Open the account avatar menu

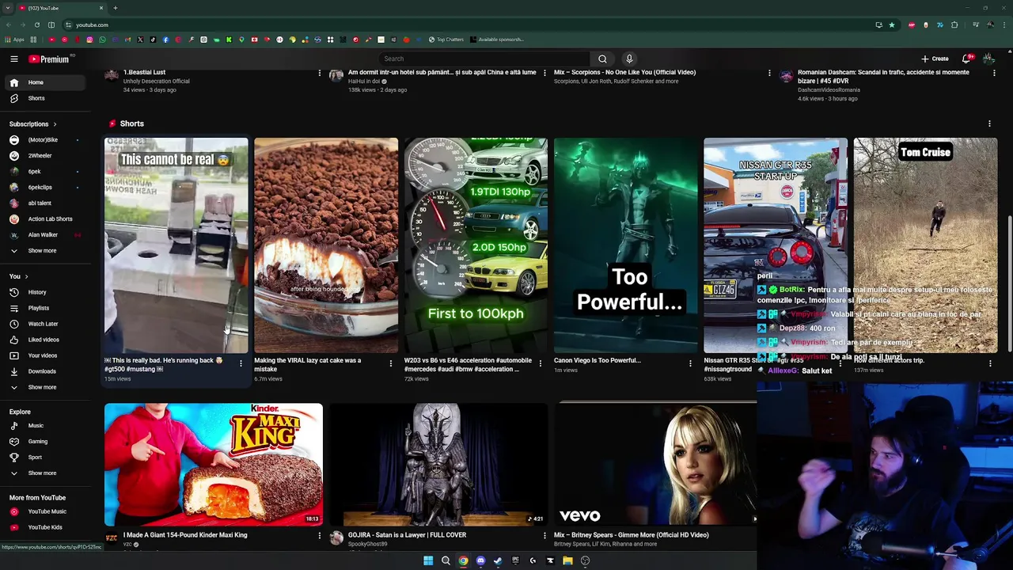pos(988,59)
